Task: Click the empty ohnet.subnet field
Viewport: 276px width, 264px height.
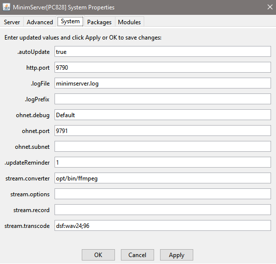Action: click(x=163, y=146)
